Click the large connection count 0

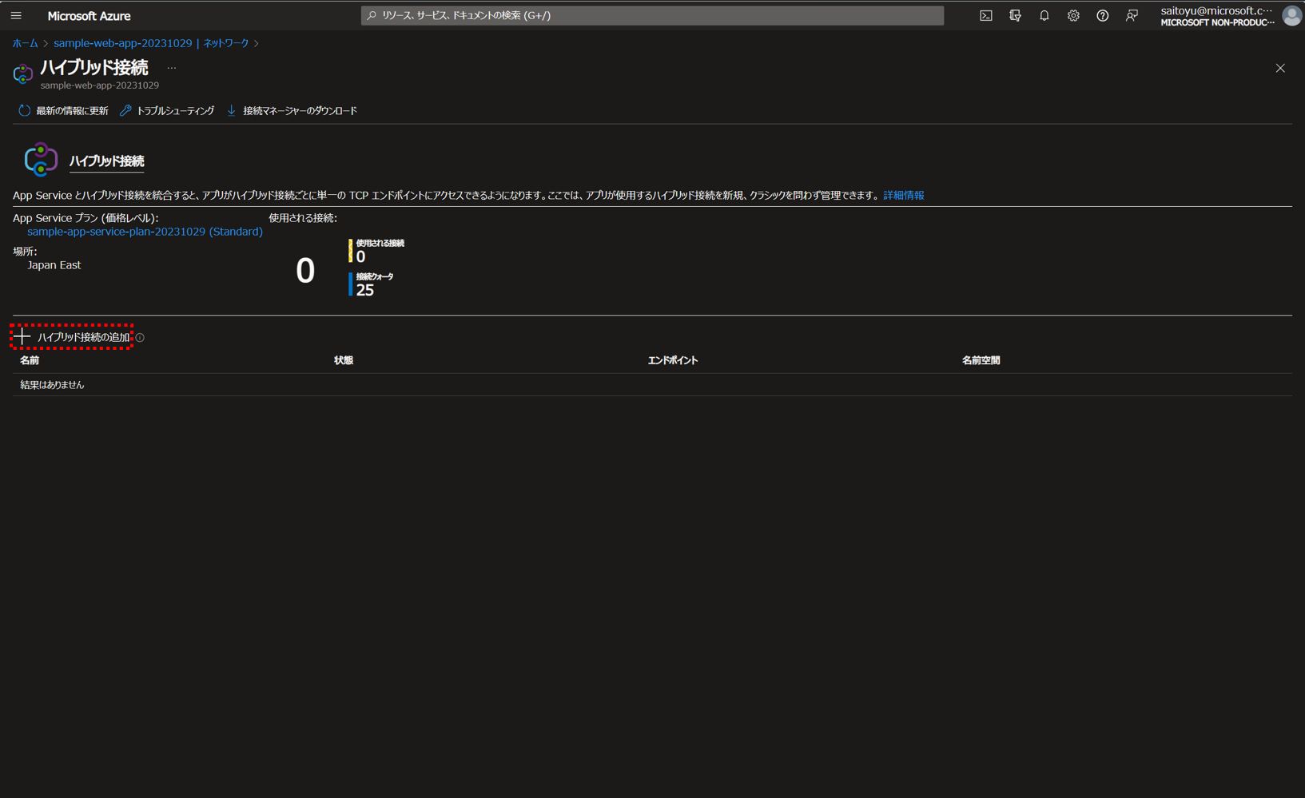pyautogui.click(x=305, y=271)
